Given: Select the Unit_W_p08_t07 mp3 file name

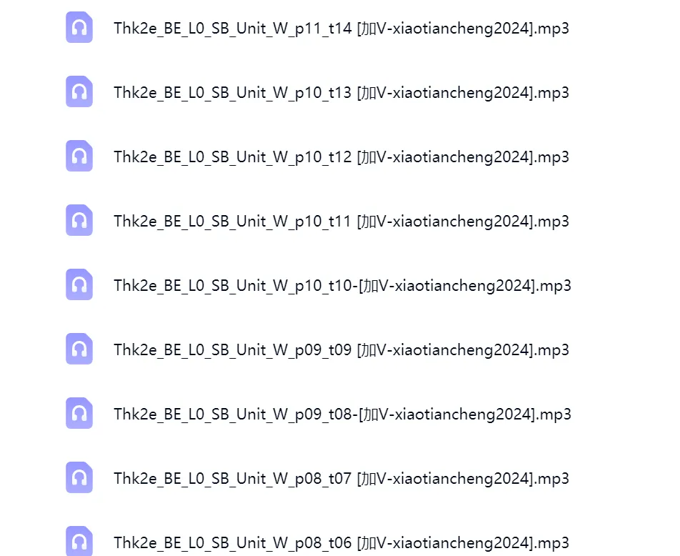Looking at the screenshot, I should click(x=341, y=478).
